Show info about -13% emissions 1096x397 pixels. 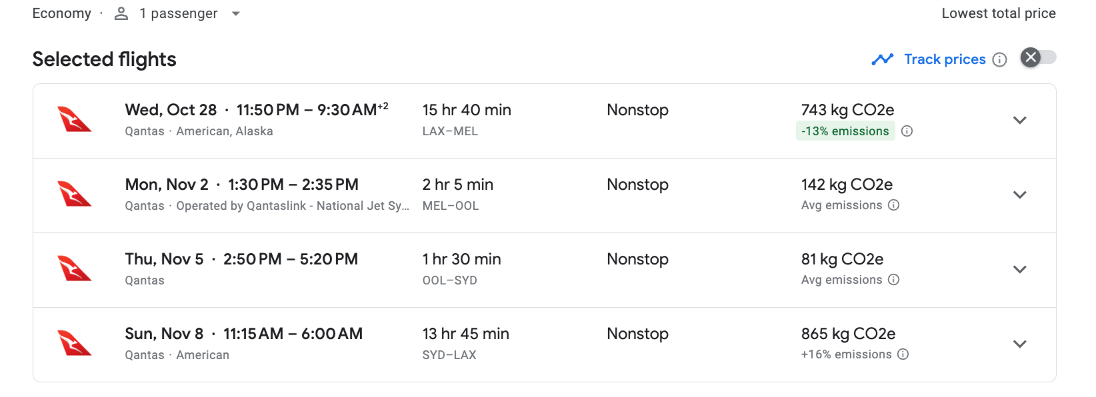click(907, 131)
